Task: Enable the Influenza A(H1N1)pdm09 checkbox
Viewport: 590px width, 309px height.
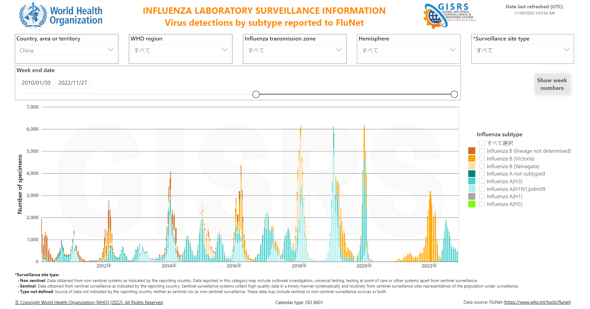Action: point(482,189)
